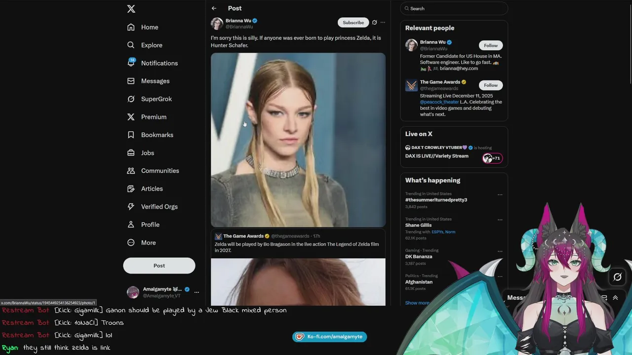Open Bookmarks label in sidebar
This screenshot has height=355, width=632.
pyautogui.click(x=157, y=135)
